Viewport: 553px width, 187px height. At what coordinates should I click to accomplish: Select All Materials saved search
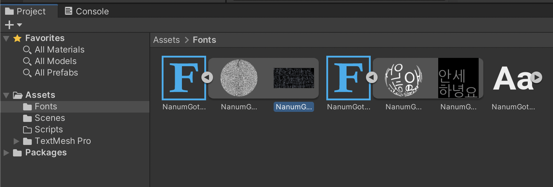click(60, 50)
